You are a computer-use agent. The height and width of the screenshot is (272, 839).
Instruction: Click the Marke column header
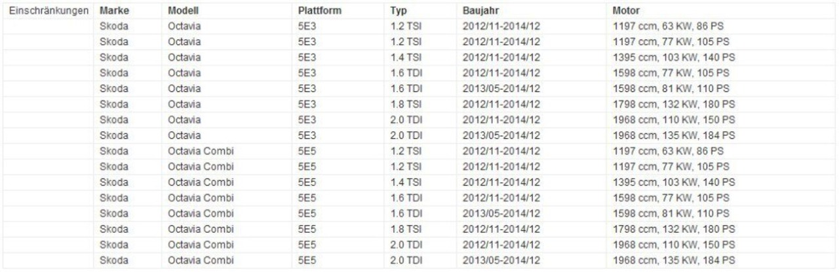[113, 12]
